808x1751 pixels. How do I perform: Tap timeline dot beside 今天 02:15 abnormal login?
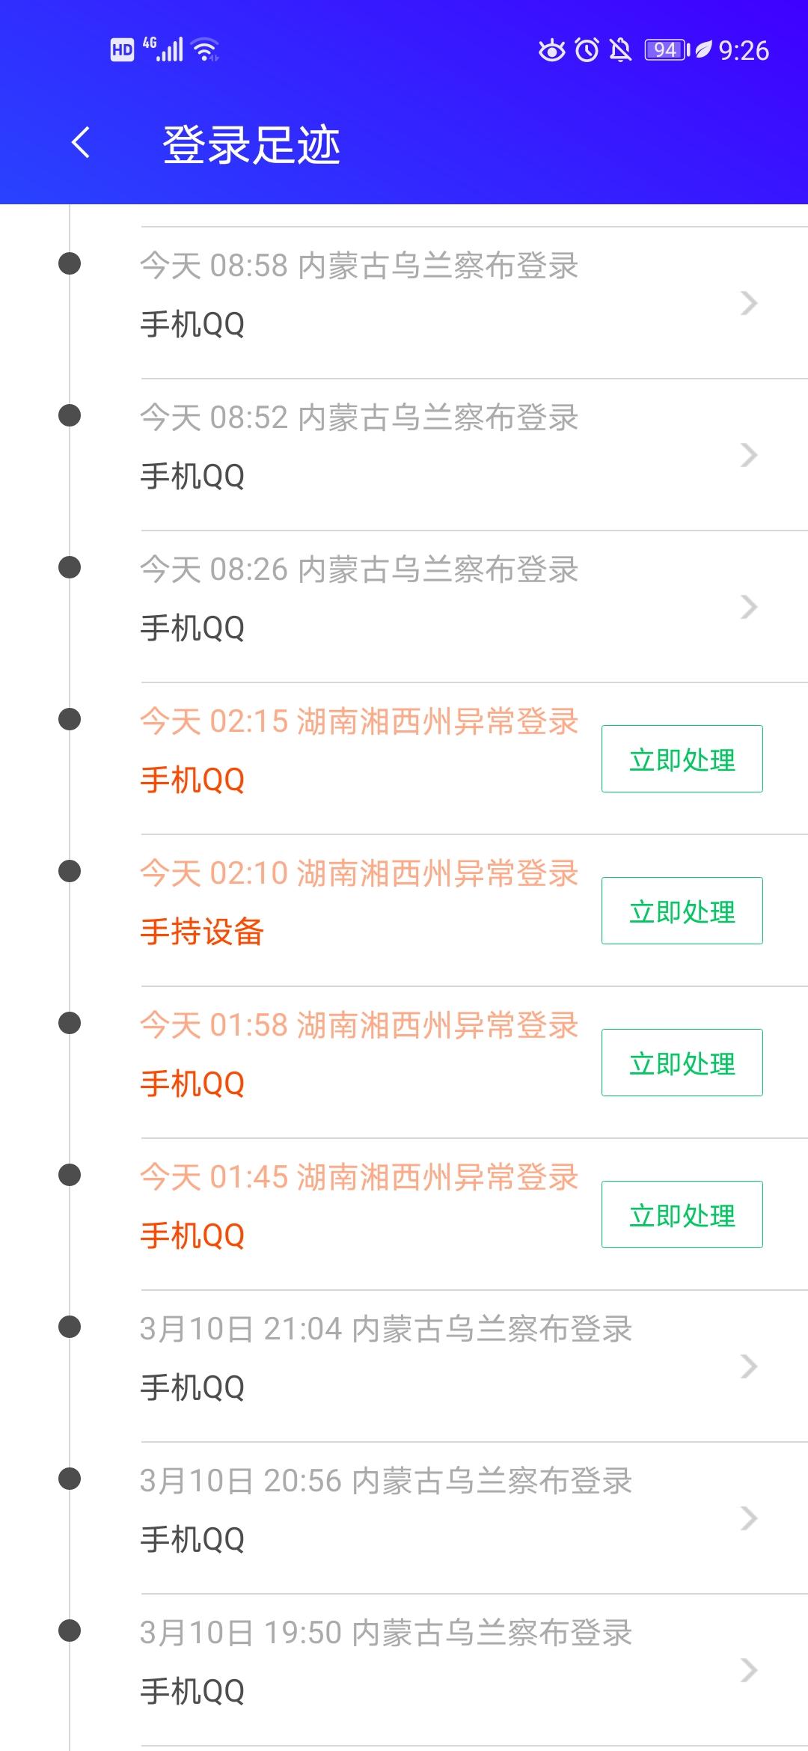tap(70, 719)
